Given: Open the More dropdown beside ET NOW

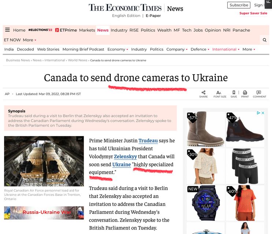Looking at the screenshot, I should pos(29,40).
